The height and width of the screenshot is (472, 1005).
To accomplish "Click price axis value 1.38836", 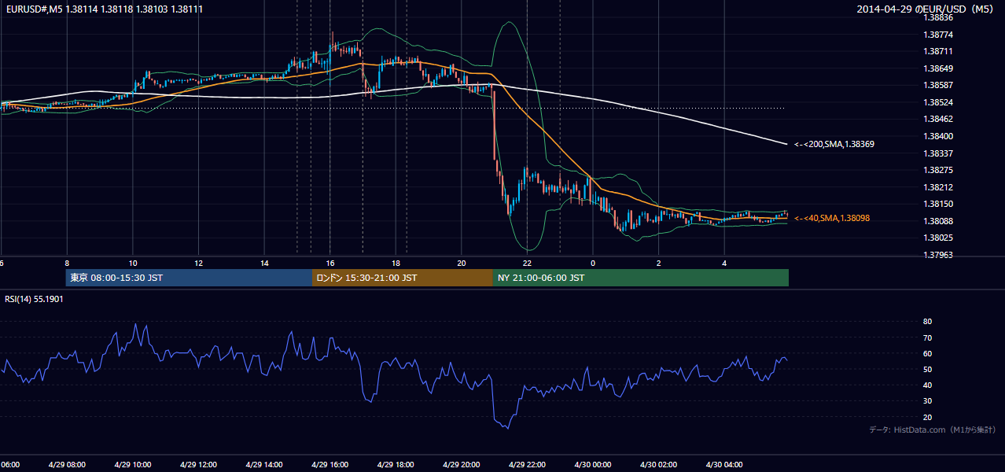I will (938, 17).
